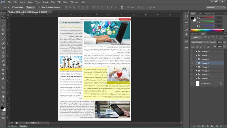Click the status bar info arrow
This screenshot has height=128, width=227.
click(x=48, y=123)
